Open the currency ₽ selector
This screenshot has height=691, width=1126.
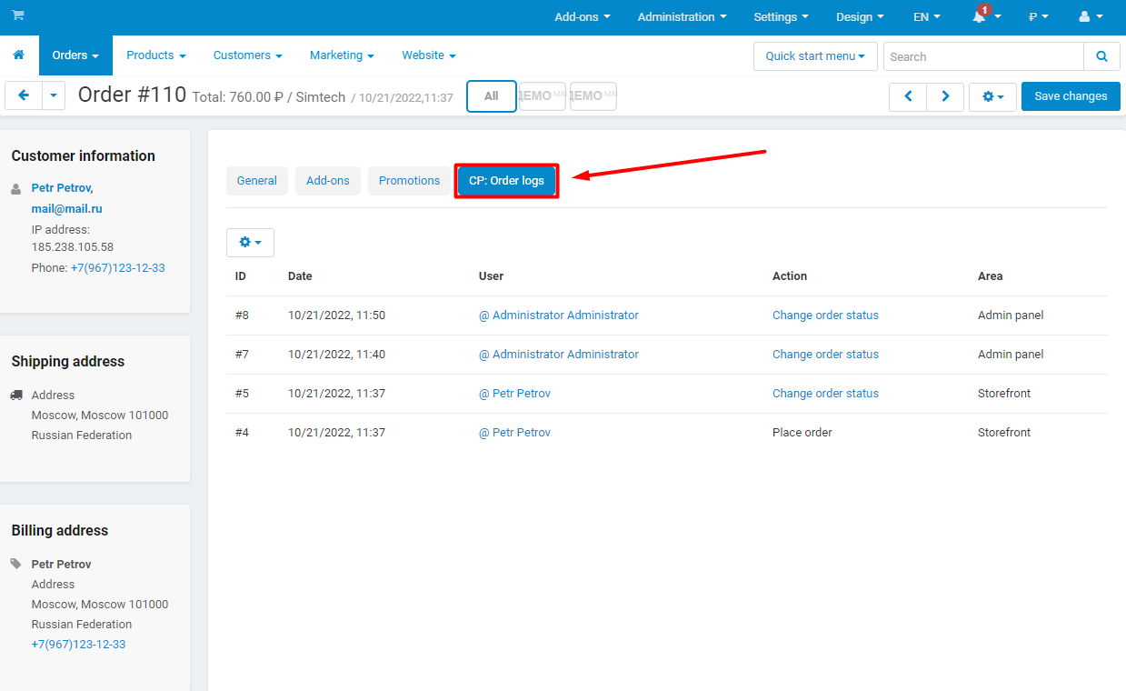tap(1038, 17)
